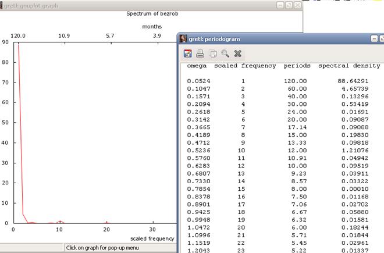Click period value 120.00
Screen dimensions: 384x253
(x=296, y=81)
